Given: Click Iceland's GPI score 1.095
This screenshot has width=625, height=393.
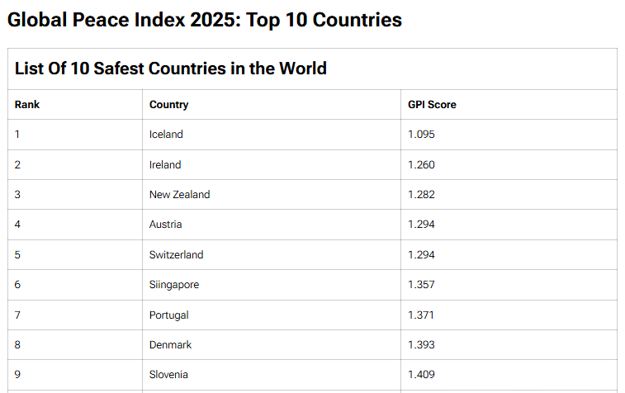Looking at the screenshot, I should point(421,135).
